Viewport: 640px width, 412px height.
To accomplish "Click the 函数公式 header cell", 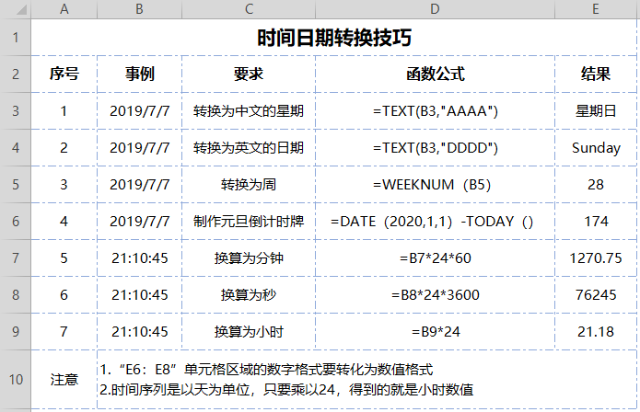I will coord(435,74).
